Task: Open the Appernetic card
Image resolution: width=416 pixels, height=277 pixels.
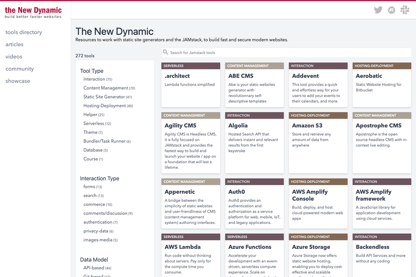Action: (x=191, y=204)
